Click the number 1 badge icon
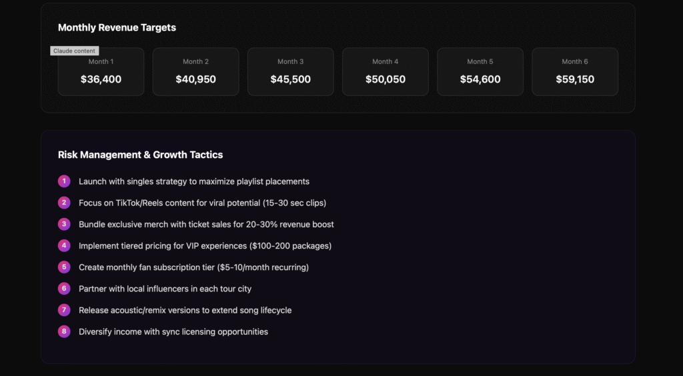The image size is (683, 376). pyautogui.click(x=64, y=181)
